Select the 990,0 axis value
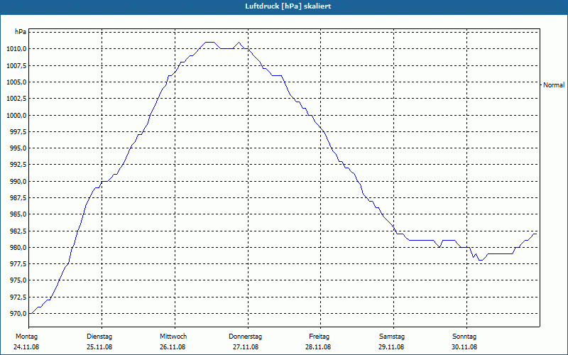The width and height of the screenshot is (568, 355). point(18,182)
